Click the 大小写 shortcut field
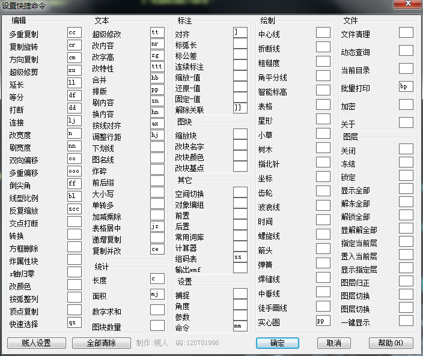Image resolution: width=423 pixels, height=356 pixels. tap(157, 192)
